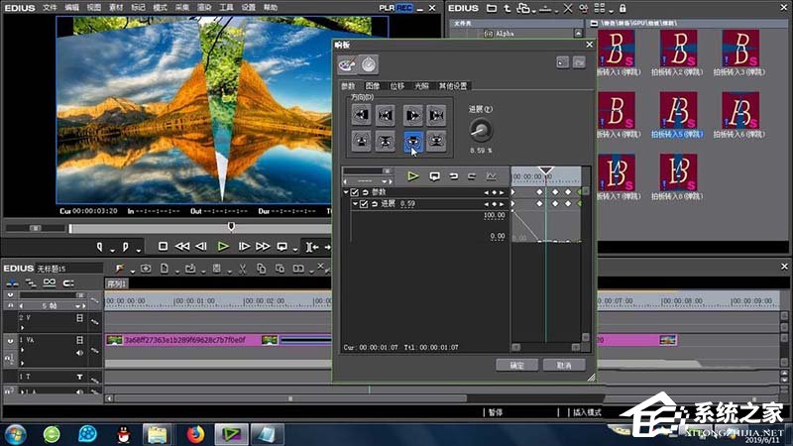The width and height of the screenshot is (793, 446).
Task: Collapse the 参数 tree row arrow
Action: [x=346, y=192]
